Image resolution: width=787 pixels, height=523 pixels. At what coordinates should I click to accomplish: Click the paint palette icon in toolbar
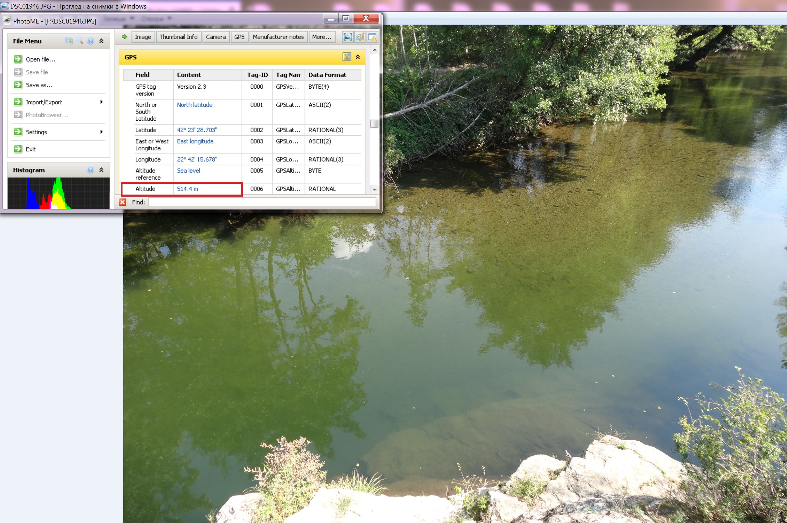360,37
